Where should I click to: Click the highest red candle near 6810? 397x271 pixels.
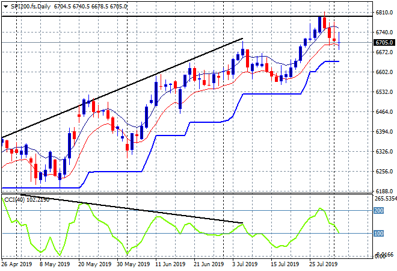[x=324, y=23]
